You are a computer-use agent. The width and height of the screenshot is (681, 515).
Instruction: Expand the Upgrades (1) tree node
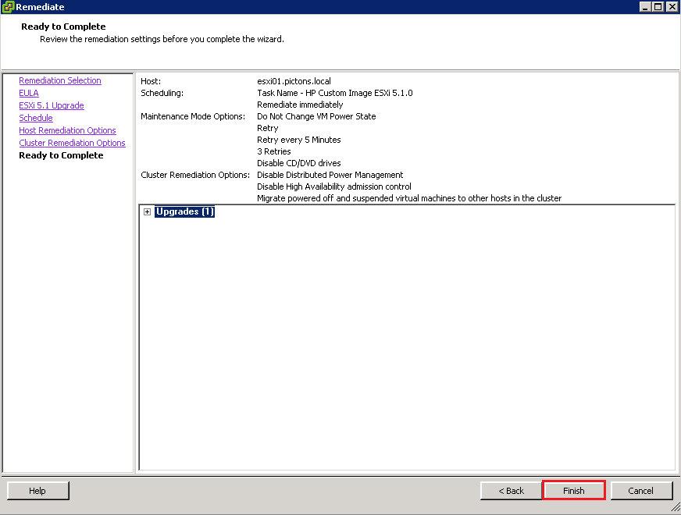[x=147, y=212]
